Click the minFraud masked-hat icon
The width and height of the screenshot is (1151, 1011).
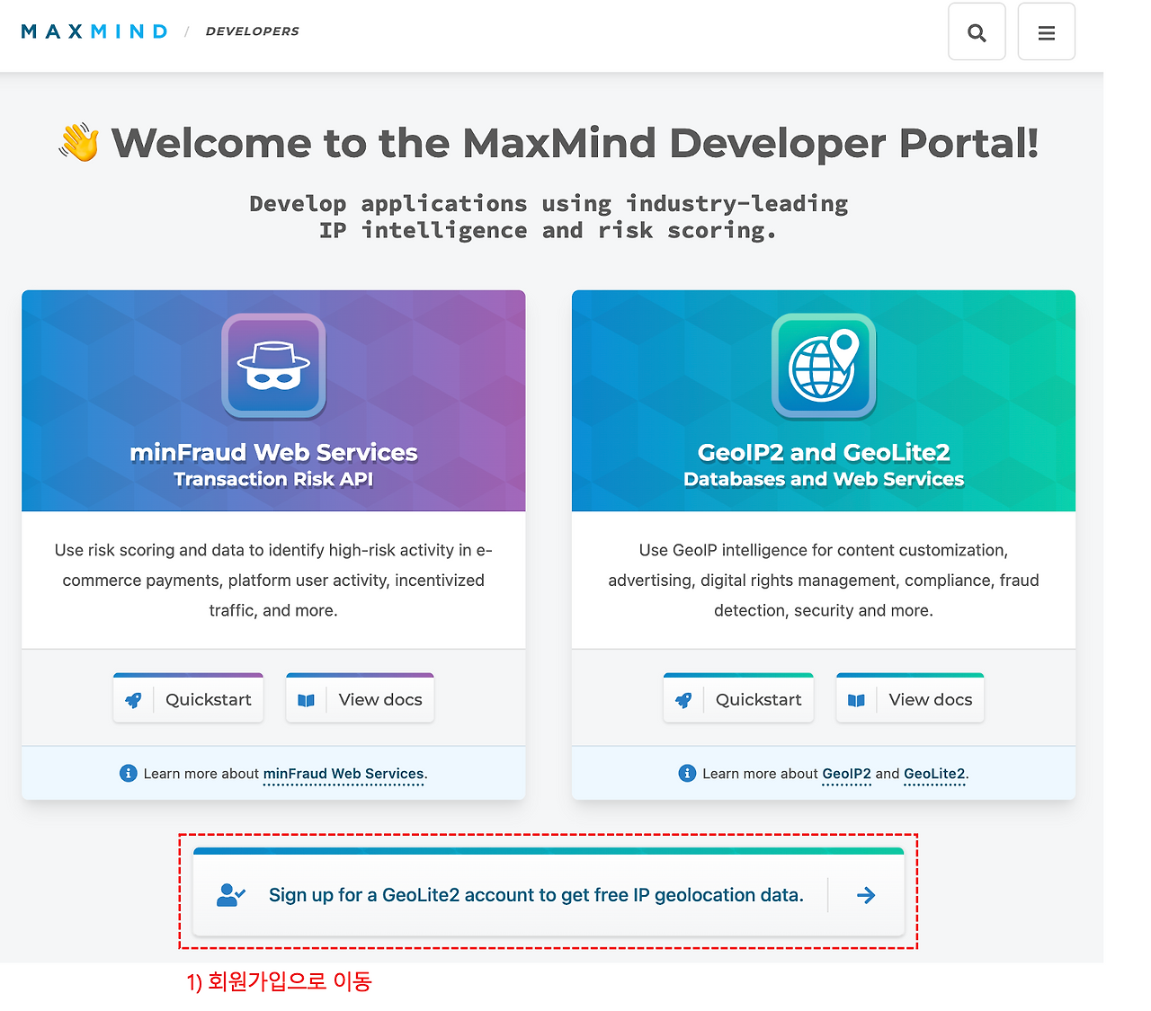pyautogui.click(x=273, y=366)
